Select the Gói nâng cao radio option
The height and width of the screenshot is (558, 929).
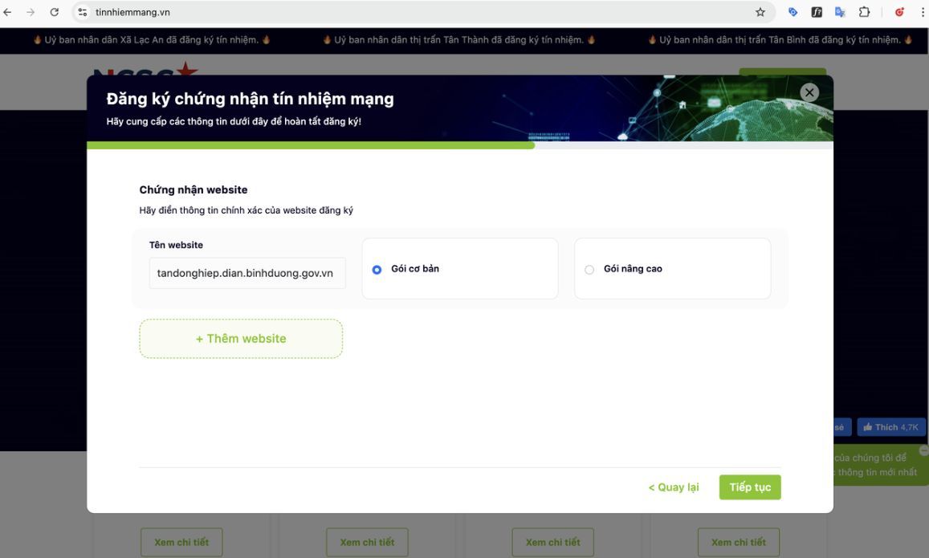pos(589,270)
